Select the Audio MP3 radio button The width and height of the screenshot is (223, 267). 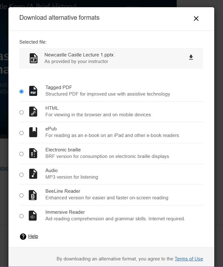[21, 175]
